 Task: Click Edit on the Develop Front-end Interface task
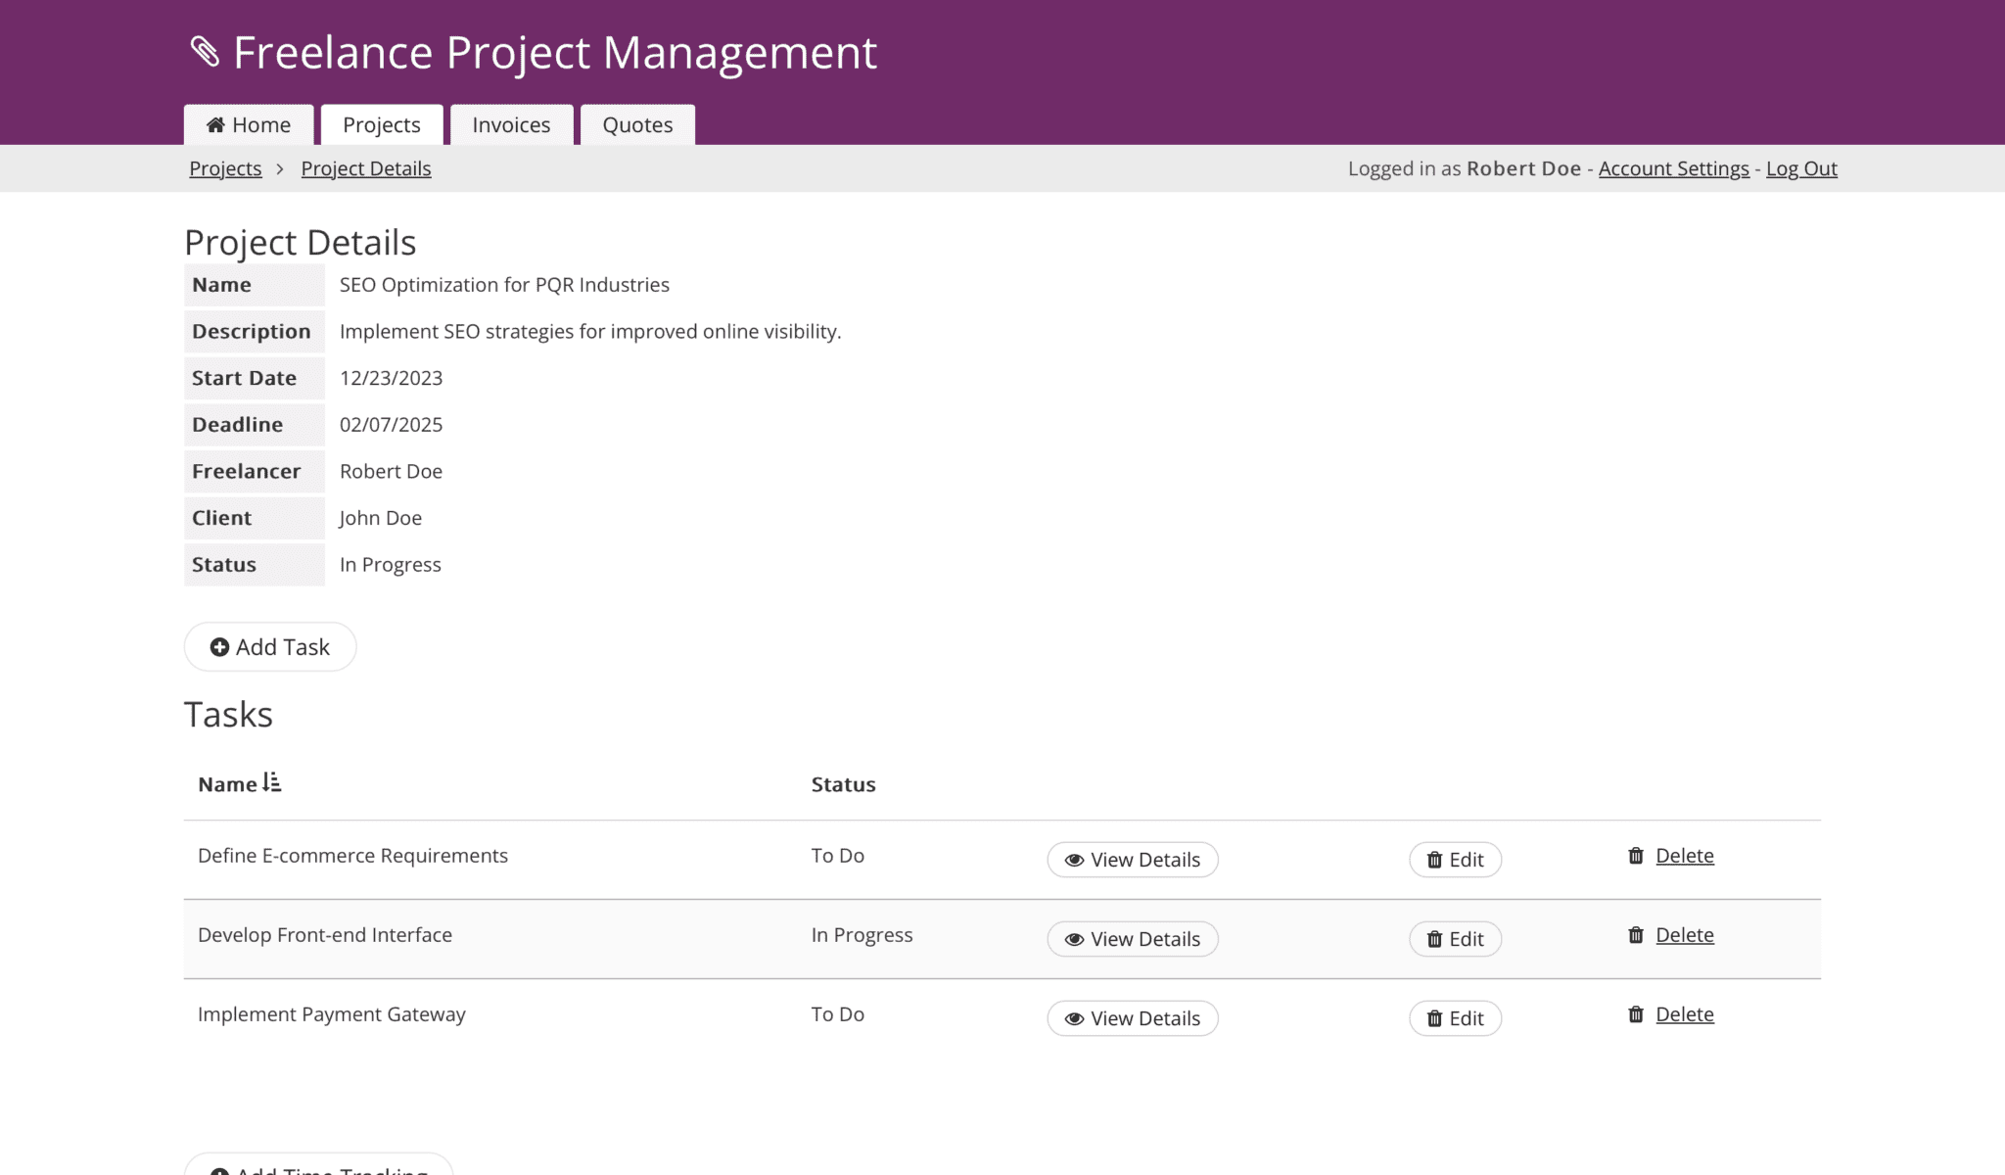1456,939
